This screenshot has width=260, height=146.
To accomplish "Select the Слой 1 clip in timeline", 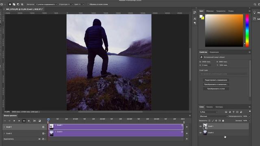I will tap(116, 127).
